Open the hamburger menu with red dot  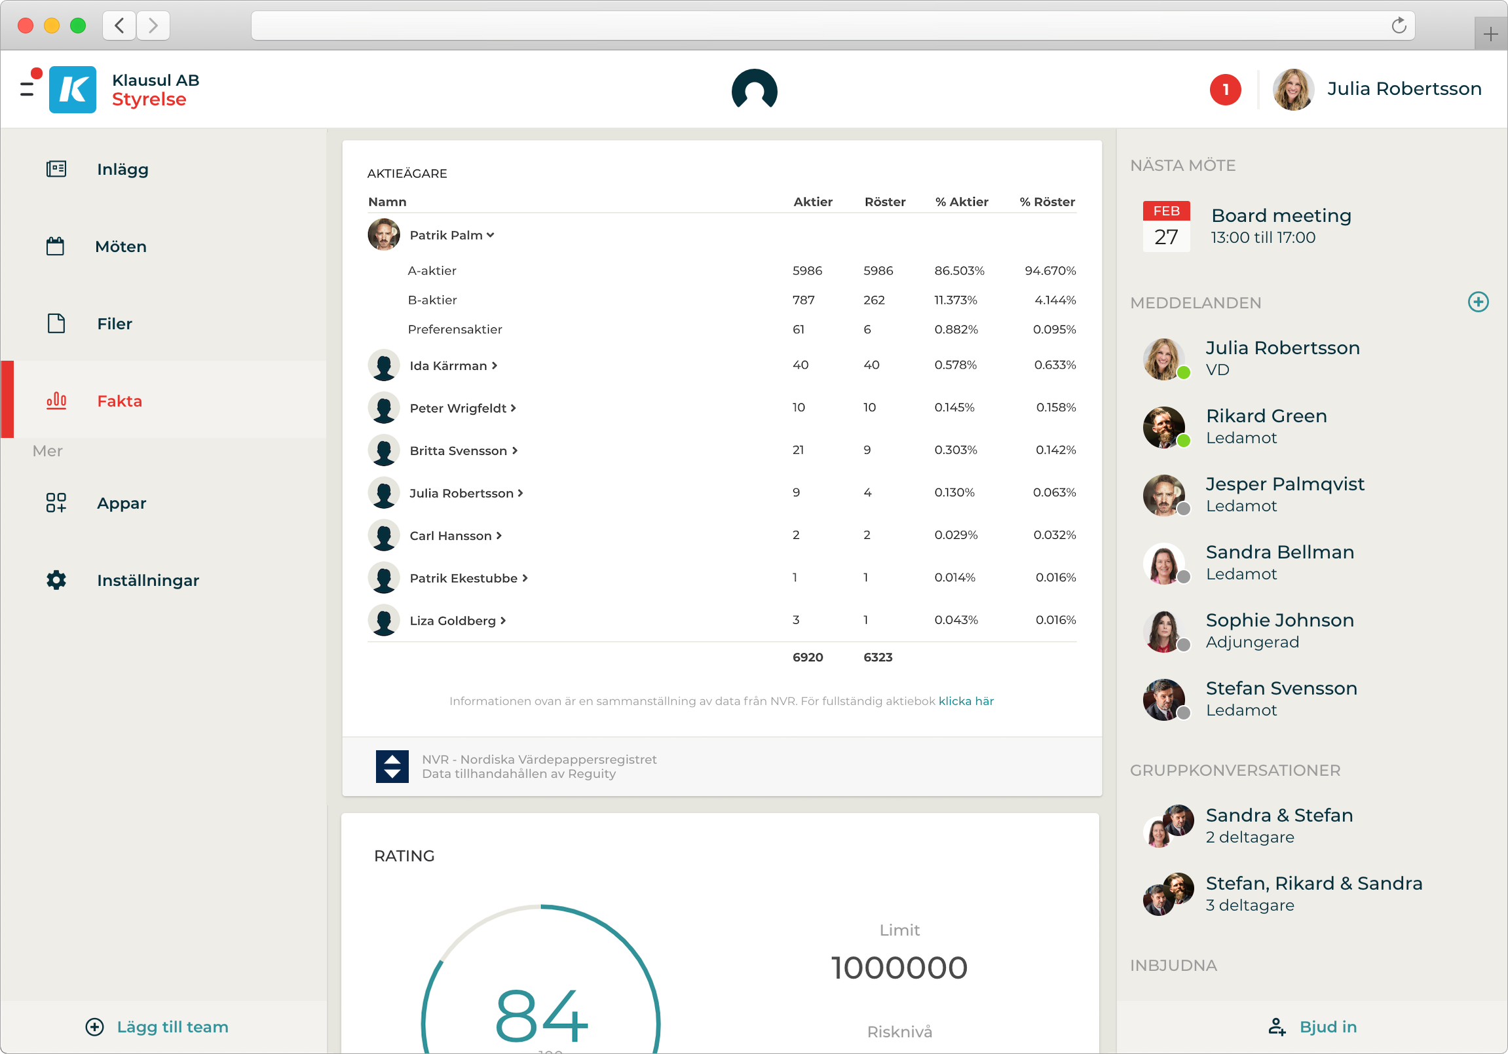click(28, 88)
